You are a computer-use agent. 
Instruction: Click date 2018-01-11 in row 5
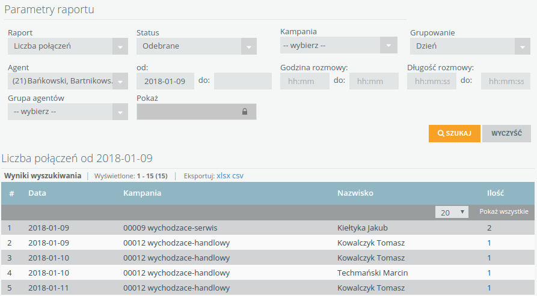tap(49, 288)
